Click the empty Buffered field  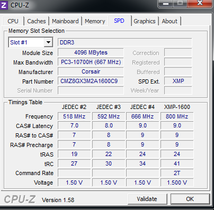[x=178, y=71]
